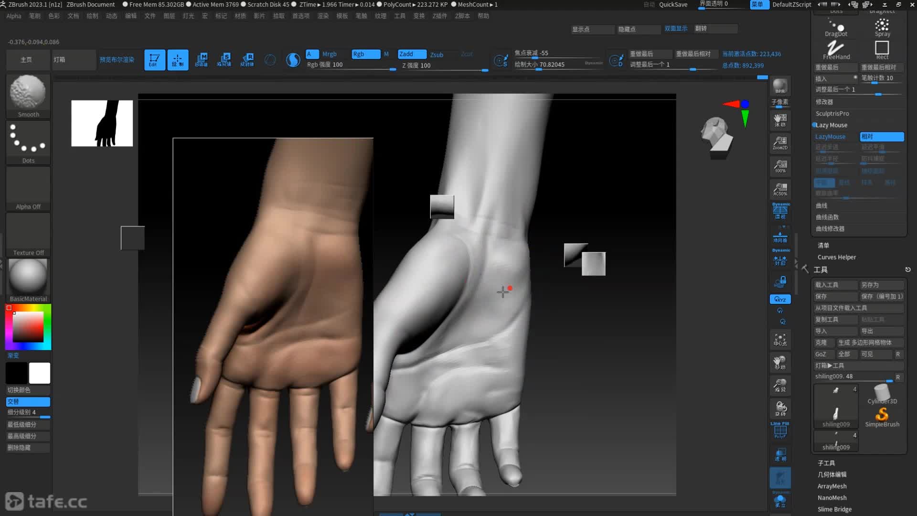Click the Frame center point (中心点) icon
Viewport: 917px width, 516px height.
780,340
